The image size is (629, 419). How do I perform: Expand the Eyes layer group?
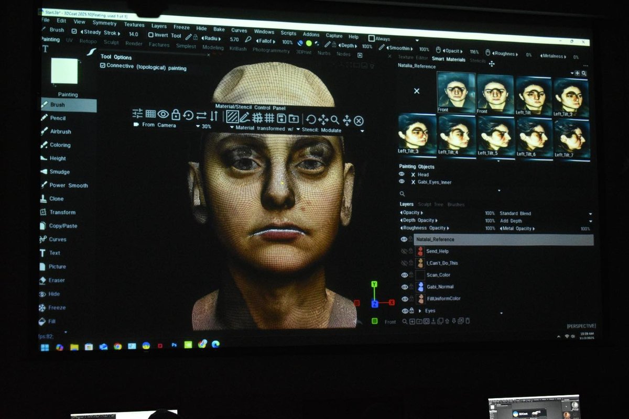point(419,311)
